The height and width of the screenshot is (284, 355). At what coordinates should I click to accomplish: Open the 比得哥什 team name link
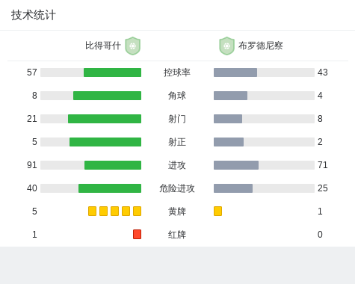coord(103,46)
